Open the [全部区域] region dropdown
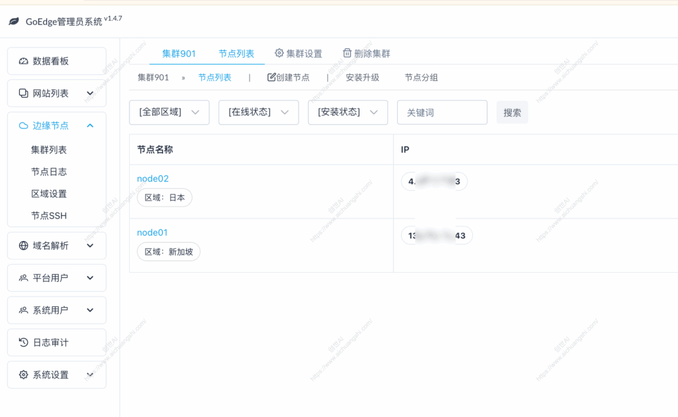The width and height of the screenshot is (678, 417). 169,113
